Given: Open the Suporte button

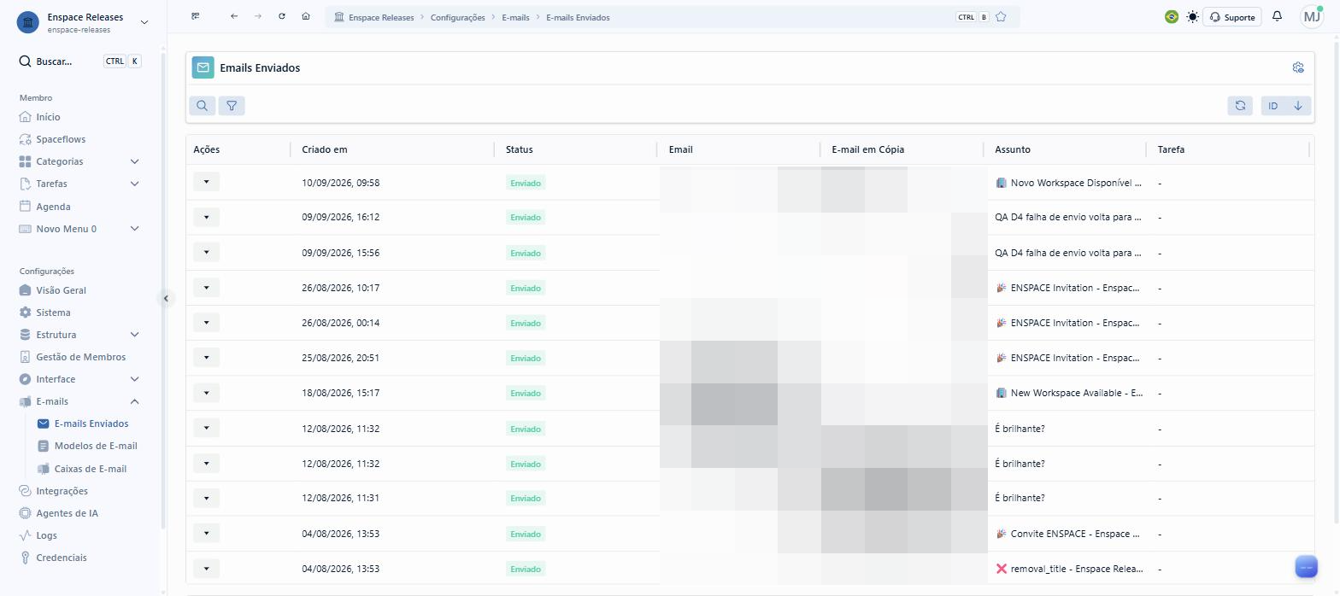Looking at the screenshot, I should point(1232,17).
